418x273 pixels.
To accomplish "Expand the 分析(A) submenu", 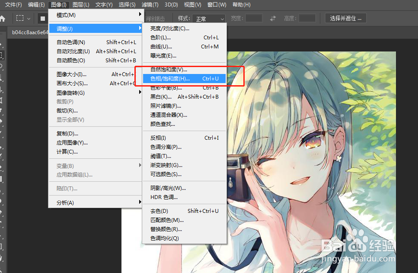I will (x=96, y=202).
